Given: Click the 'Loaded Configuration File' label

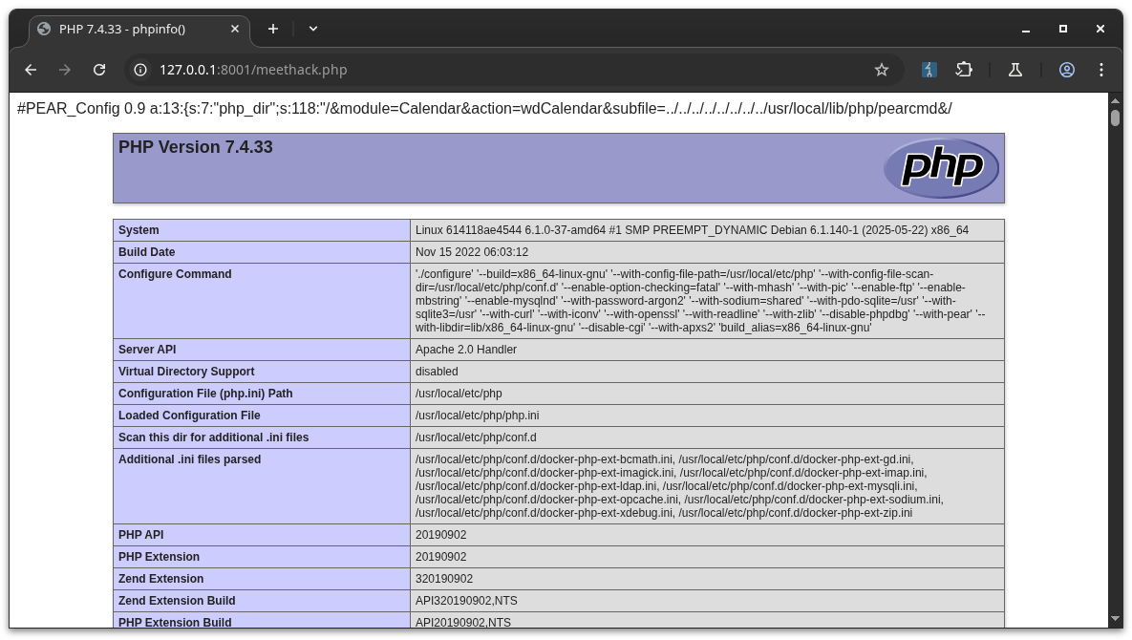Looking at the screenshot, I should tap(189, 416).
